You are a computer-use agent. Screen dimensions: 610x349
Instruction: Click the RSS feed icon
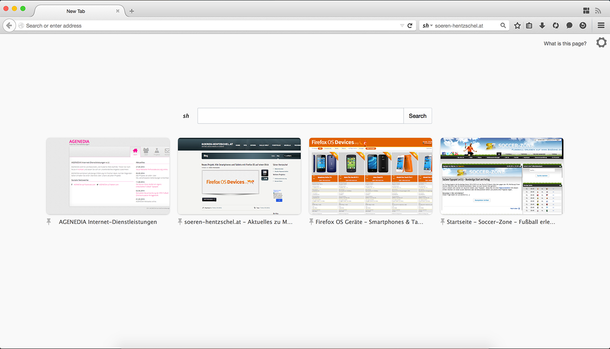click(x=598, y=11)
